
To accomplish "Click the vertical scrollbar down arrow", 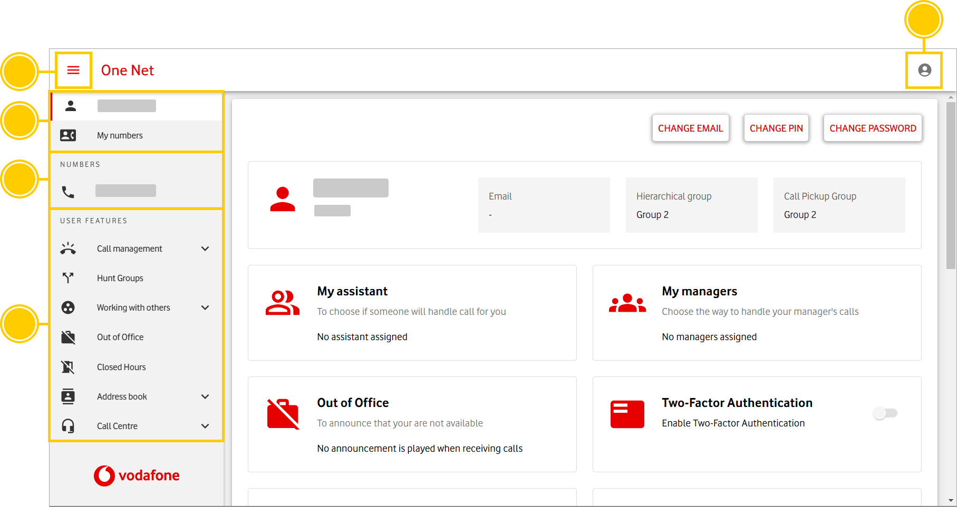I will [951, 501].
